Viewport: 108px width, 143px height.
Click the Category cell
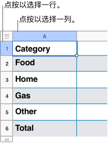45,48
